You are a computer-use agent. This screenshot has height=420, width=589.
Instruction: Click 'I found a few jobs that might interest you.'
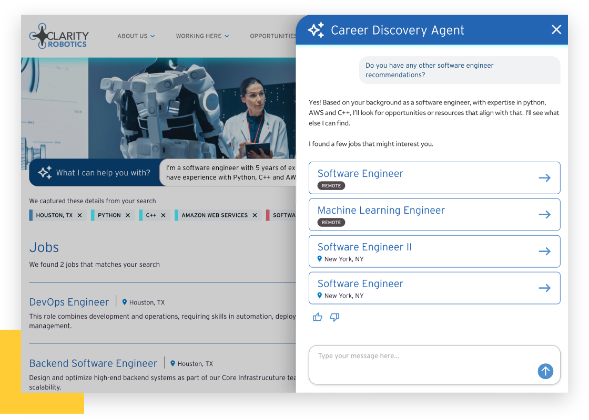tap(371, 144)
